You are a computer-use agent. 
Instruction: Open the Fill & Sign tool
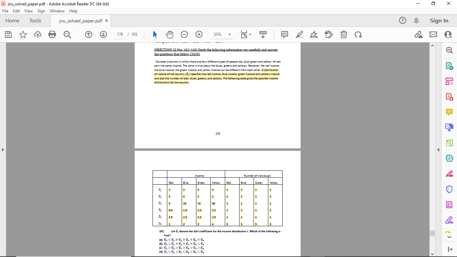pyautogui.click(x=329, y=34)
